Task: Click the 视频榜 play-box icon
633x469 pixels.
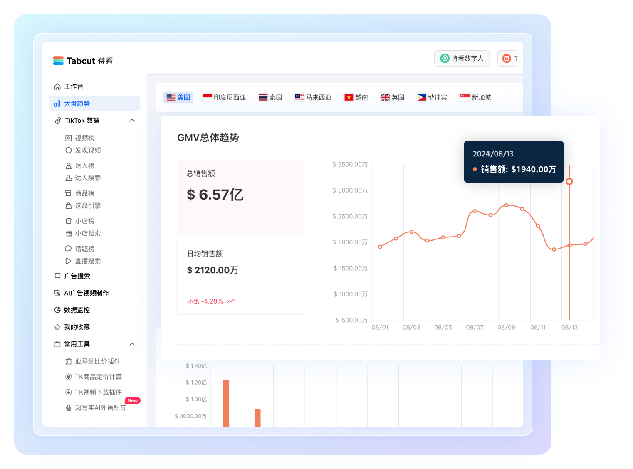Action: (x=69, y=138)
